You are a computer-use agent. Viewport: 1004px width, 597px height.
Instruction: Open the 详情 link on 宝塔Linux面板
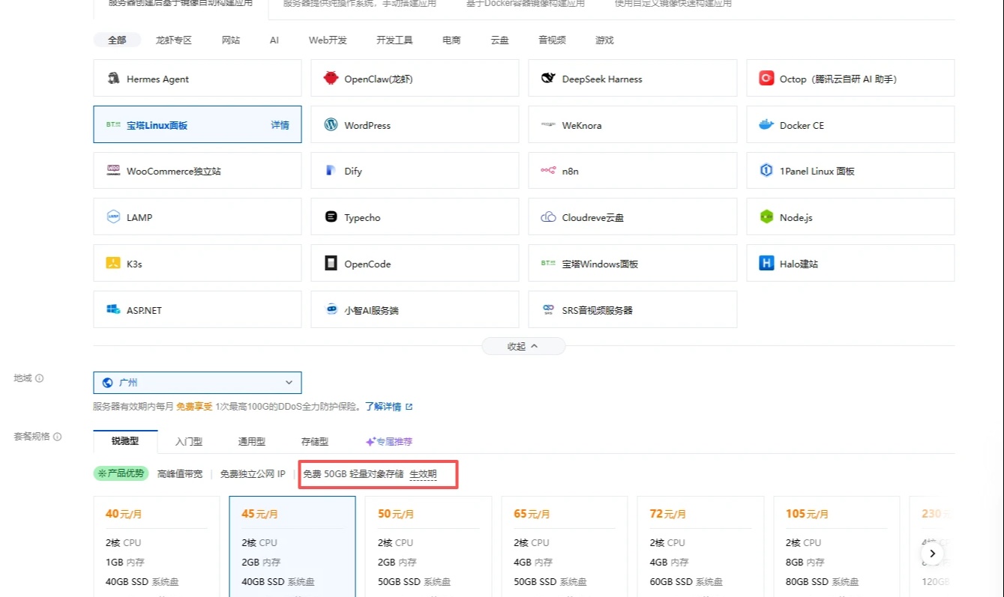tap(280, 125)
